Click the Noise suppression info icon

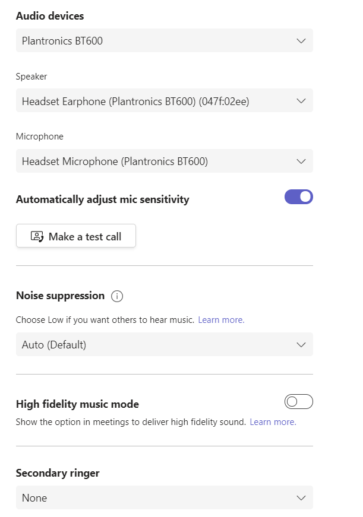coord(117,296)
